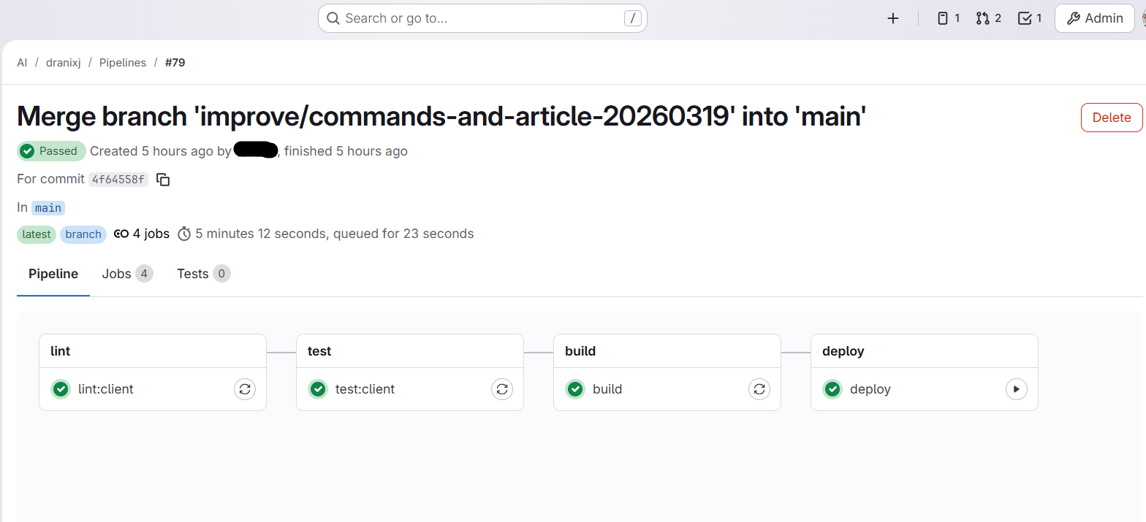Retry the test:client job
The height and width of the screenshot is (522, 1146).
point(502,389)
